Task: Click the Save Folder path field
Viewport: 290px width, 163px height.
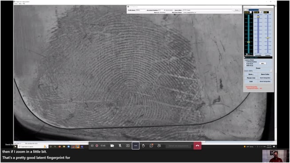Action: [207, 10]
